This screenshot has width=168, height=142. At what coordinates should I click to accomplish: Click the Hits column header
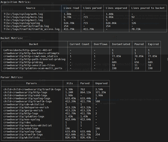pyautogui.click(x=70, y=83)
